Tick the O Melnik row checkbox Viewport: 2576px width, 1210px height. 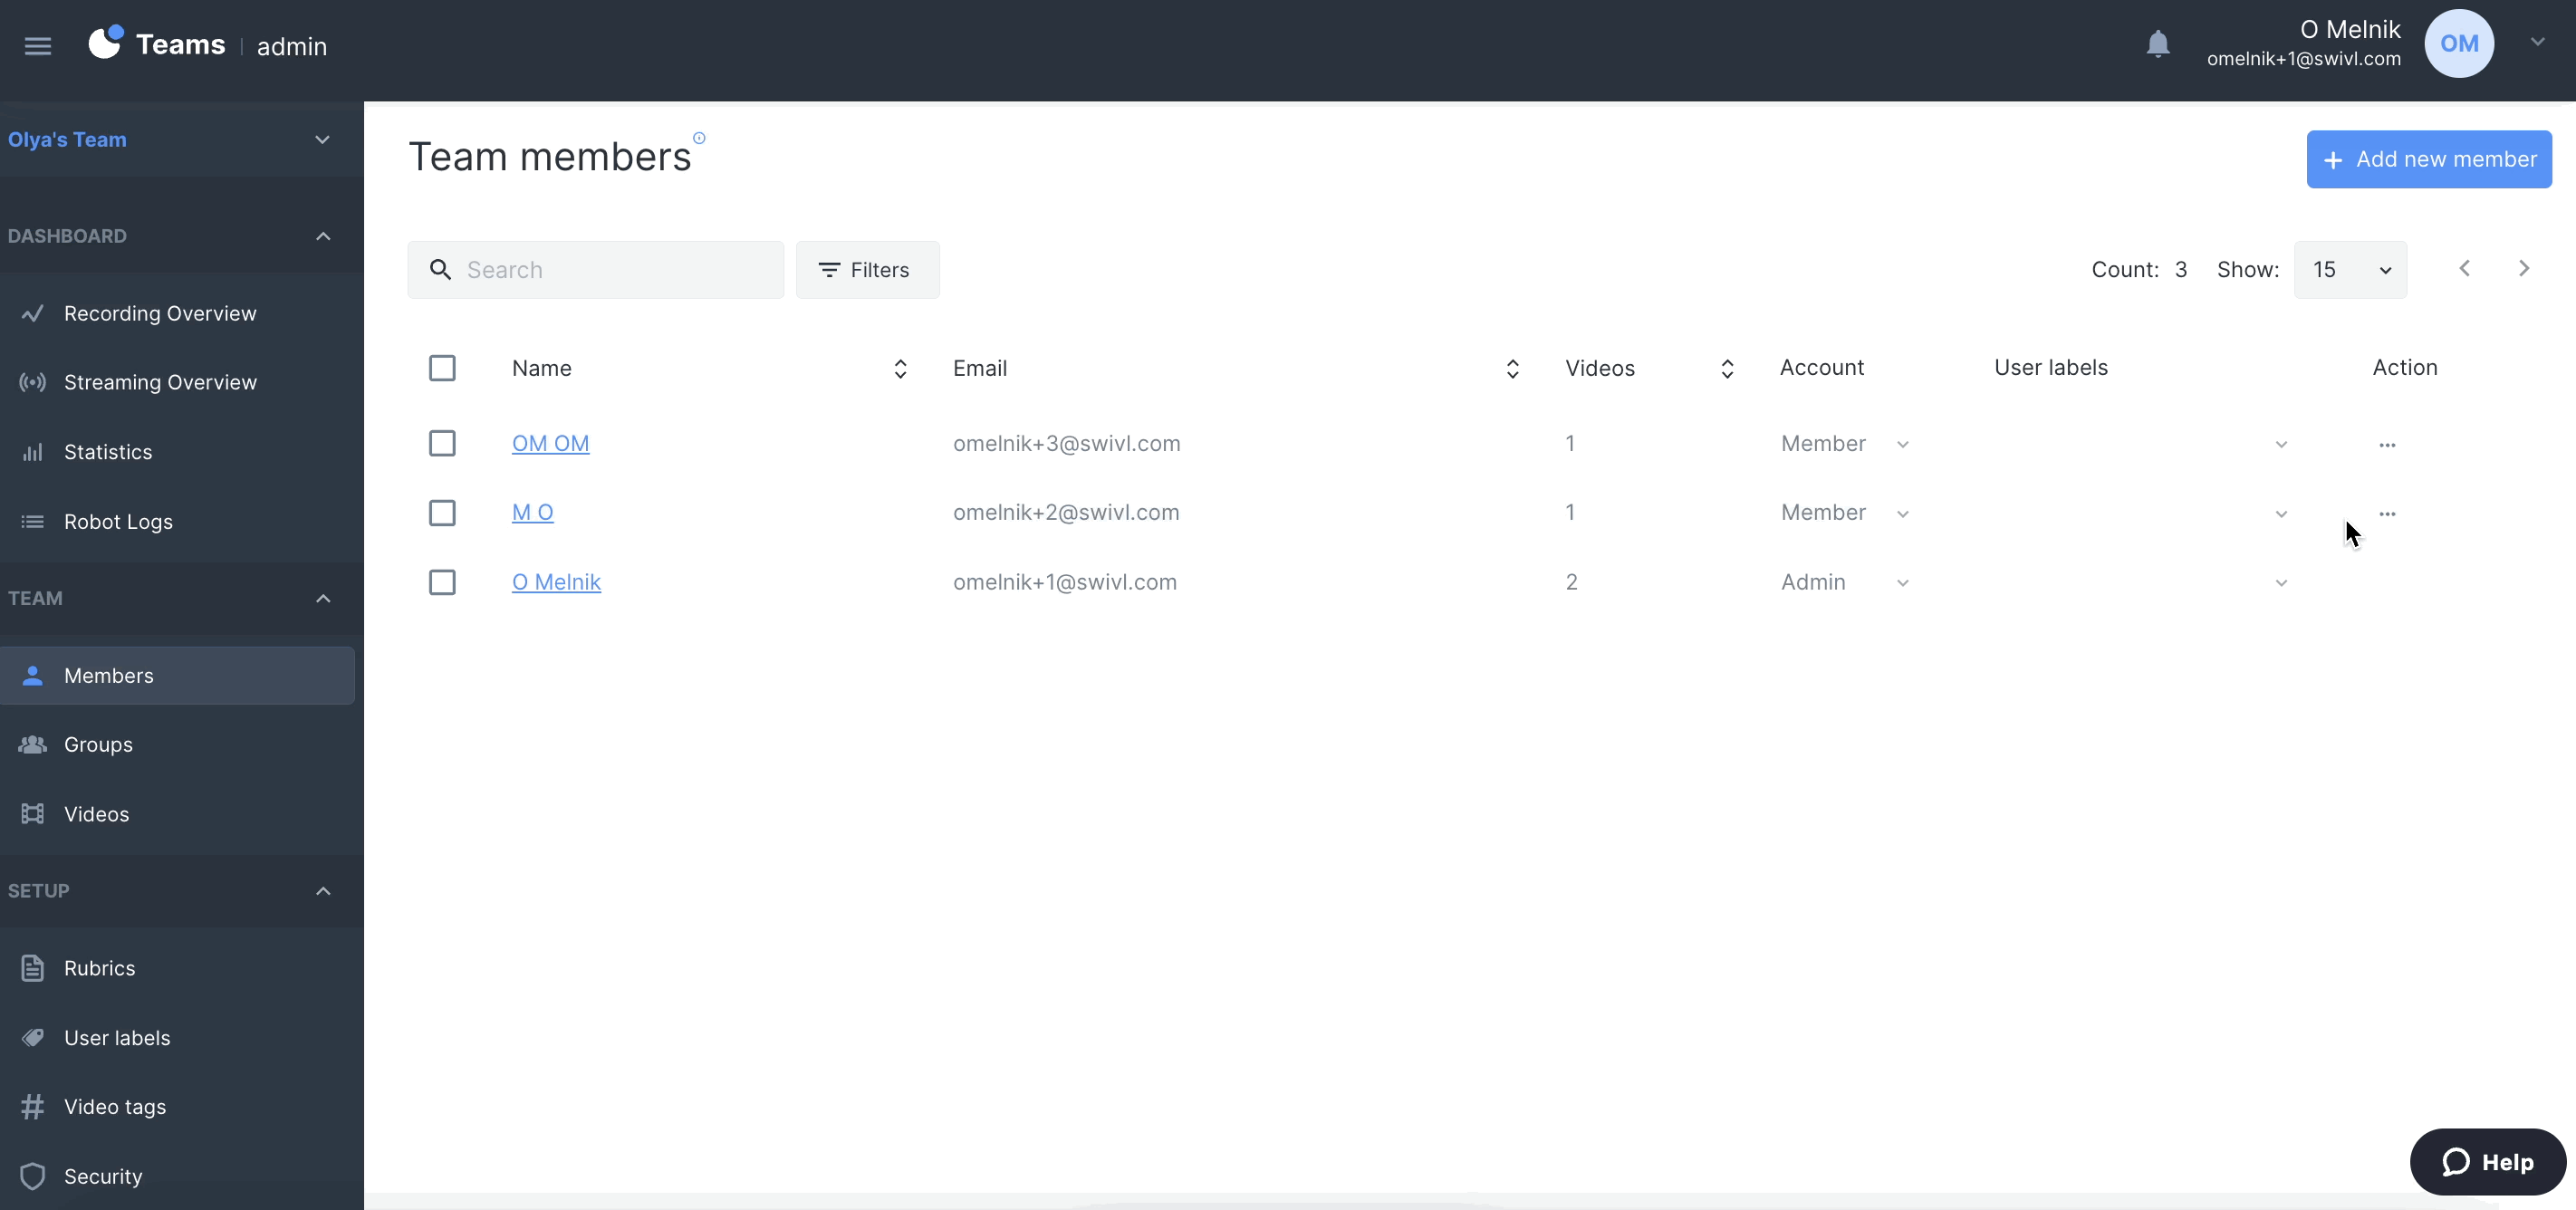point(442,583)
